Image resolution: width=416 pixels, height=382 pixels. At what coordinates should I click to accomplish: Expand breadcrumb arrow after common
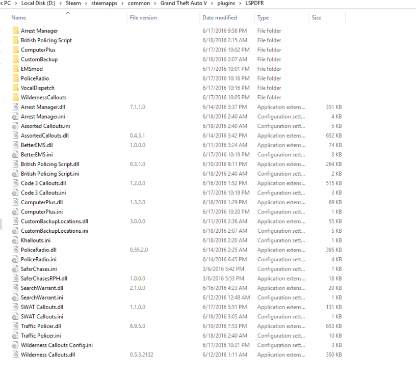pos(155,4)
